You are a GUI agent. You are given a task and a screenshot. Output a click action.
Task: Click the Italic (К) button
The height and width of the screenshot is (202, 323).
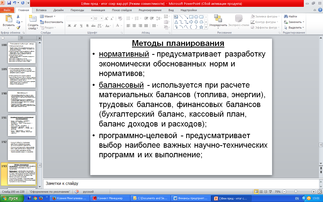[75, 26]
